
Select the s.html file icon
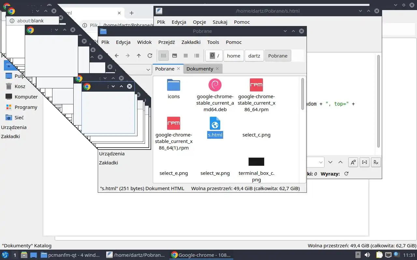click(215, 123)
